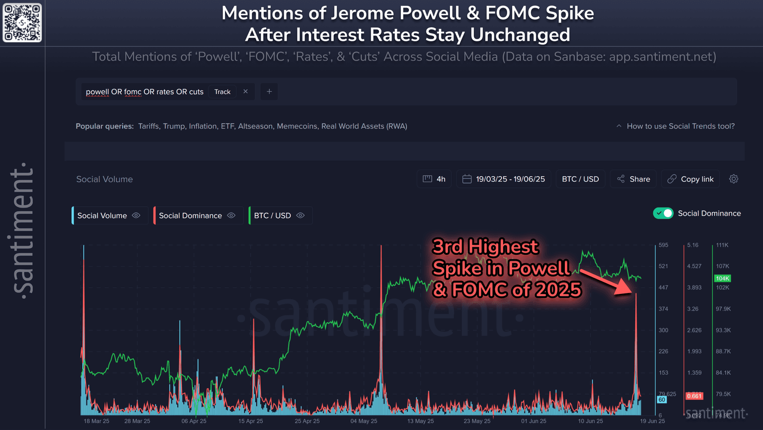The height and width of the screenshot is (430, 763).
Task: Click the Share icon button
Action: pos(621,179)
